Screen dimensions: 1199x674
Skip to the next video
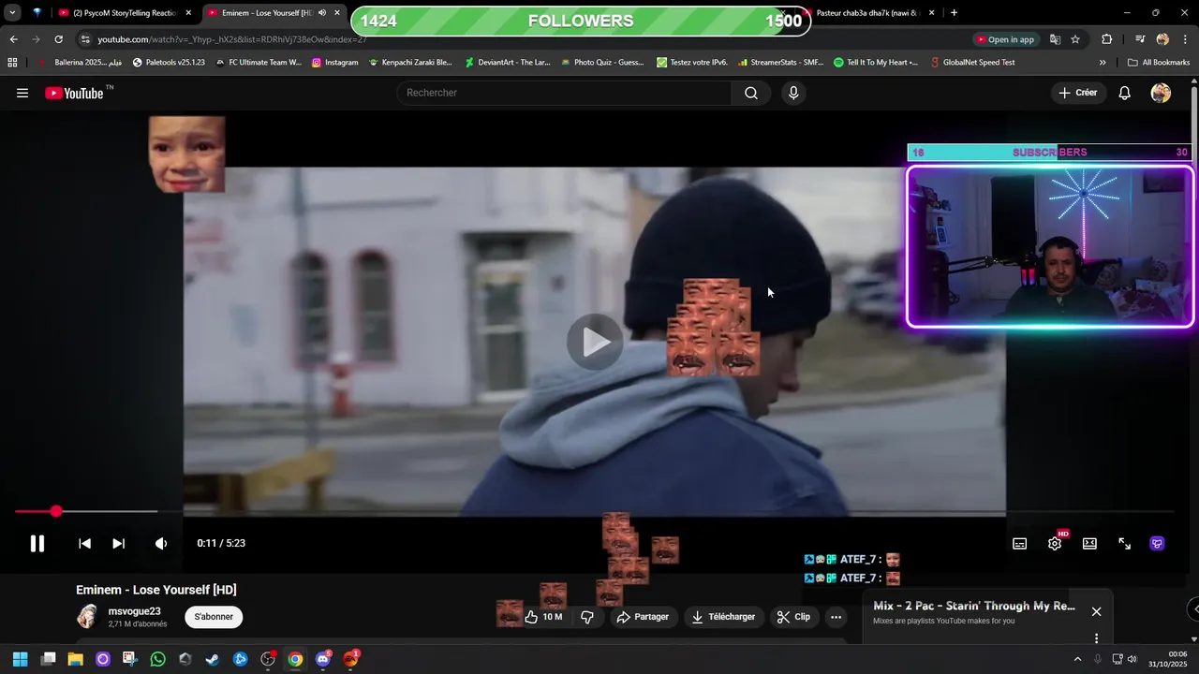(119, 543)
